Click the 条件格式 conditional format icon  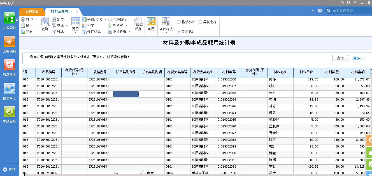(166, 22)
